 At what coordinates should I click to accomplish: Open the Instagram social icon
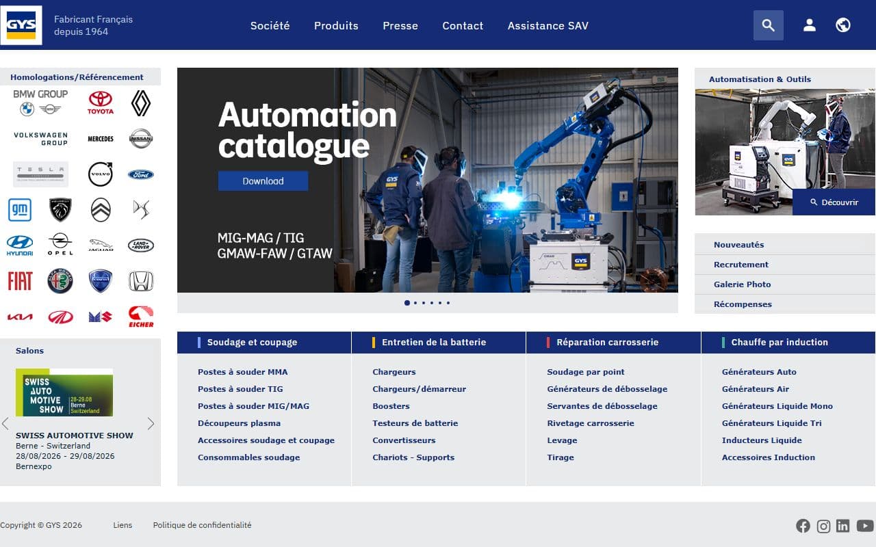pyautogui.click(x=824, y=526)
